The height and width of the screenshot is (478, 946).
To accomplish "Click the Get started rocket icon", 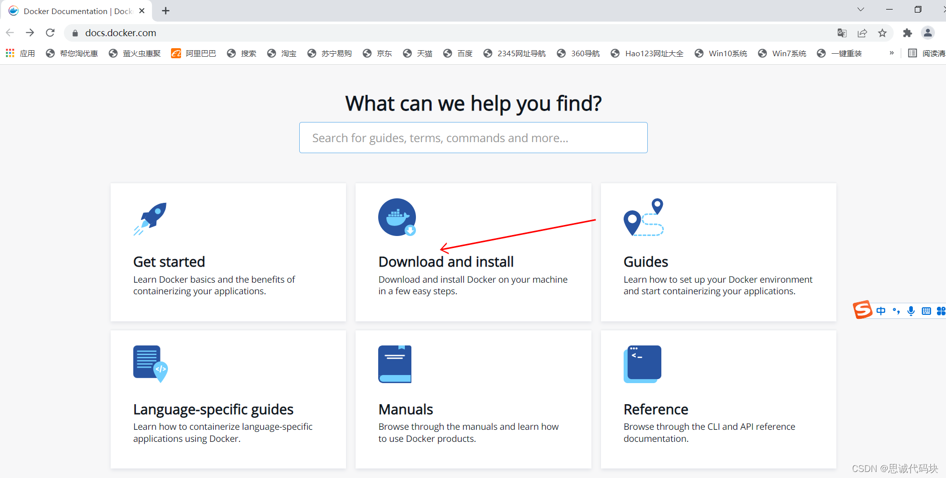I will [150, 218].
